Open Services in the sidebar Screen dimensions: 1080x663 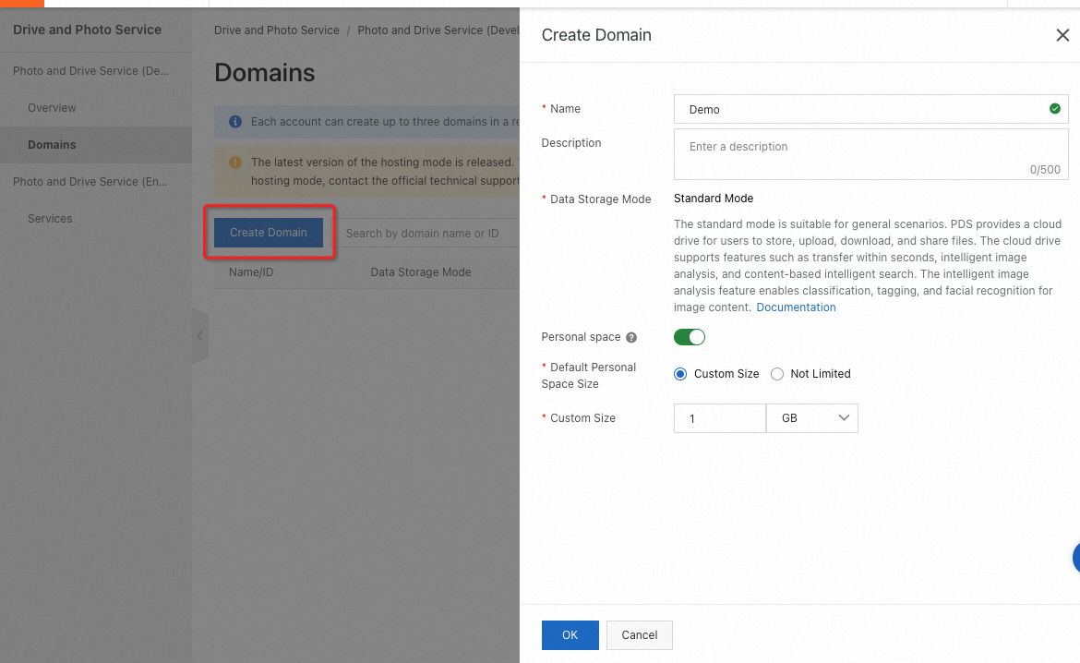tap(50, 219)
